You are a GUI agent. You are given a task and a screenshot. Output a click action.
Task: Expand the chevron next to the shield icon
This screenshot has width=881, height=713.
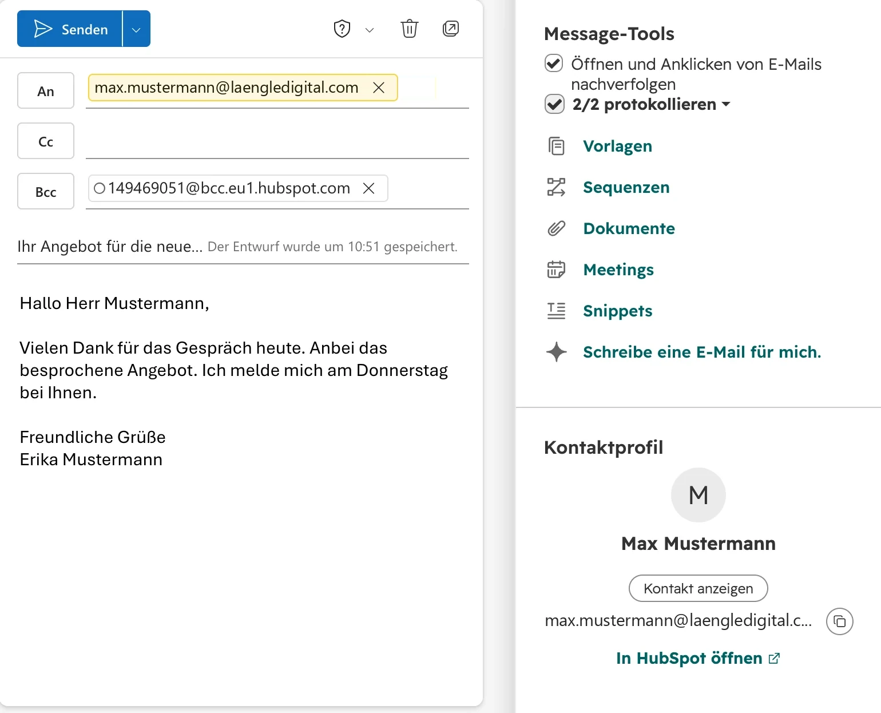tap(370, 30)
